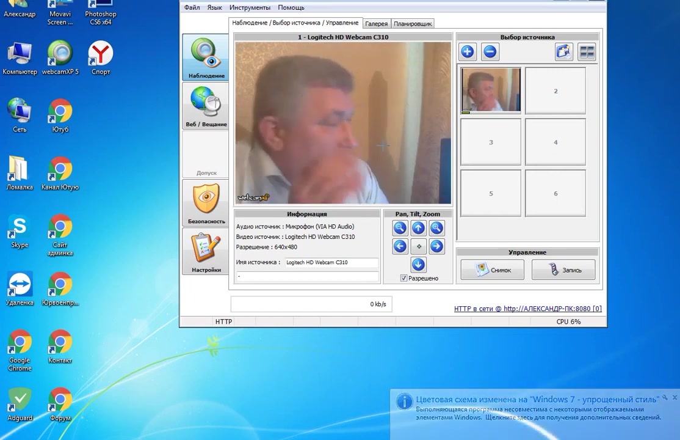This screenshot has width=680, height=440.
Task: Select empty source slot 4
Action: click(x=555, y=142)
